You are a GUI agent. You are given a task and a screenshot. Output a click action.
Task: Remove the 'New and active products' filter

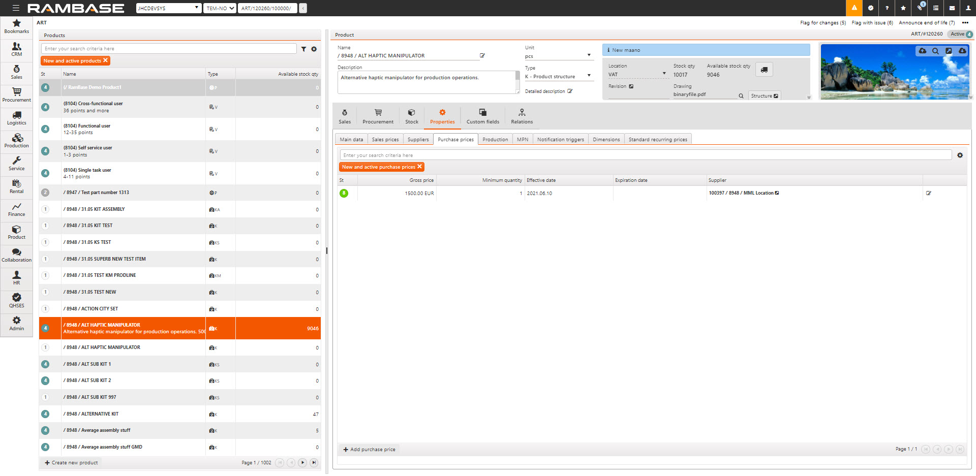(106, 60)
